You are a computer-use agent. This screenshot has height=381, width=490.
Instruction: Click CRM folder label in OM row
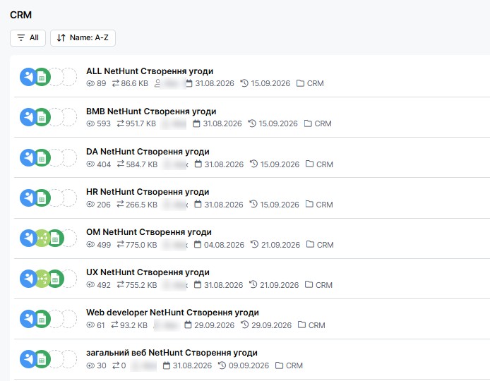325,245
